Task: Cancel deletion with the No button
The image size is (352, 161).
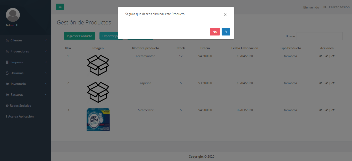Action: click(215, 32)
